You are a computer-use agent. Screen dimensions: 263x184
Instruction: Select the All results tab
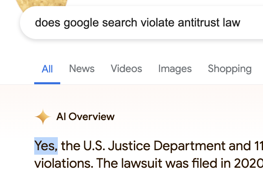tap(47, 69)
